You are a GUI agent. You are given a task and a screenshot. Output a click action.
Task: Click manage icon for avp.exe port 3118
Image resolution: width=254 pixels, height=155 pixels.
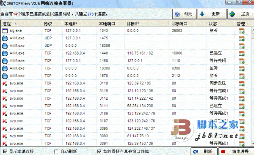click(x=242, y=84)
